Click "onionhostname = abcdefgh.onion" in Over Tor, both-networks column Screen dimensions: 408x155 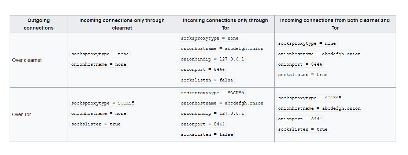click(319, 108)
